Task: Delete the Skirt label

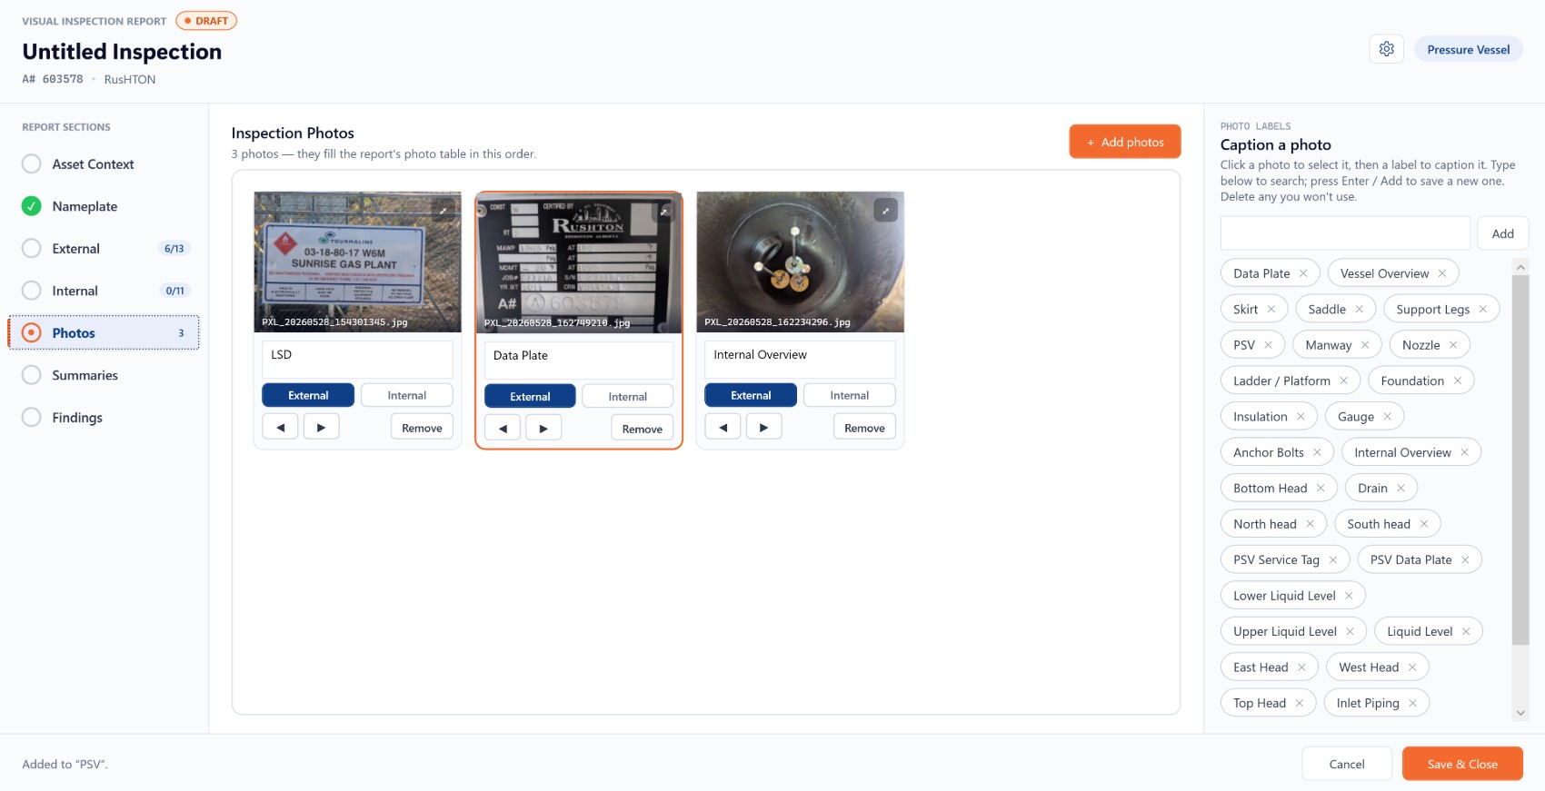Action: [1271, 309]
